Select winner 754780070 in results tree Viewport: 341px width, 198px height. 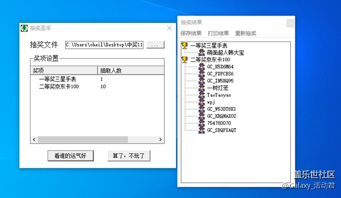[x=219, y=123]
